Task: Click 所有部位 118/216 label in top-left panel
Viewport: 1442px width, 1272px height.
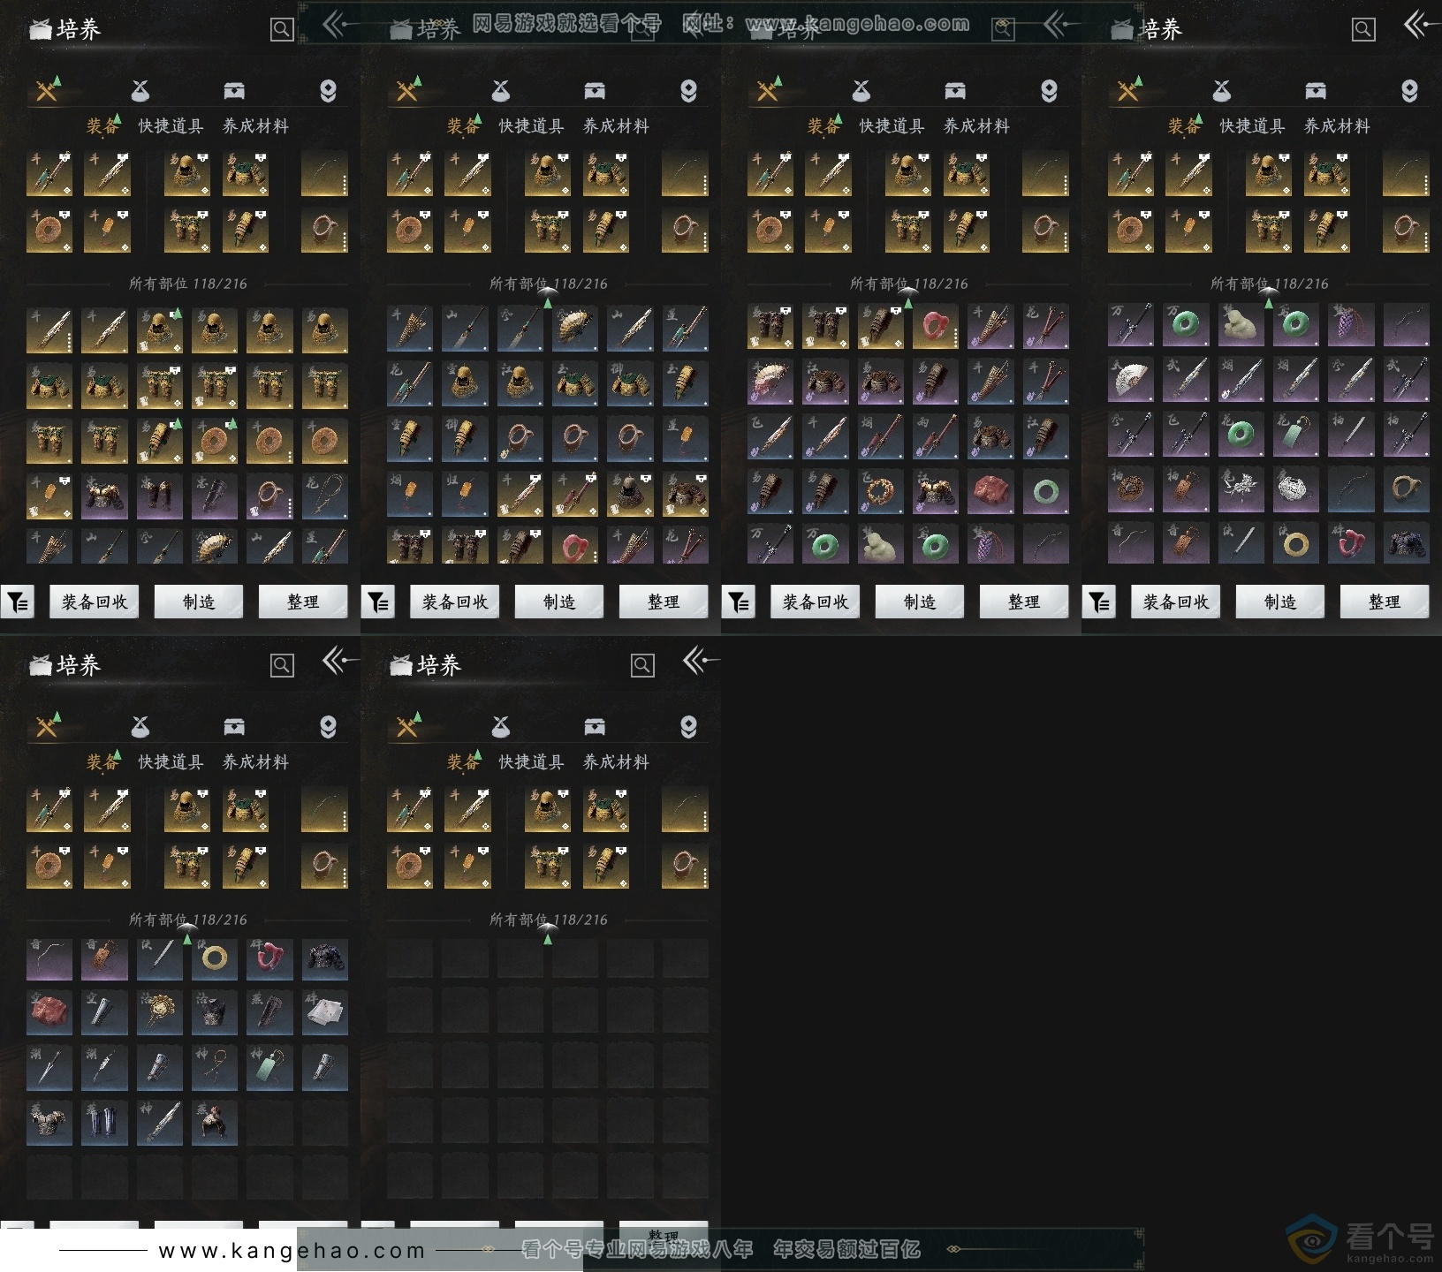Action: [x=188, y=284]
